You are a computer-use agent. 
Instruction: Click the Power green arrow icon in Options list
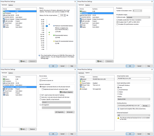[x=81, y=81]
